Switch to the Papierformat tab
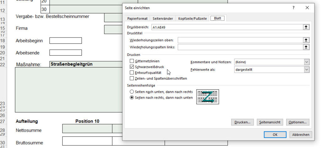The height and width of the screenshot is (148, 321). tap(137, 19)
